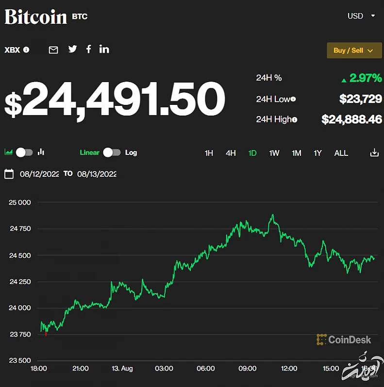The height and width of the screenshot is (387, 384).
Task: Click the 24H High info icon
Action: pos(294,119)
